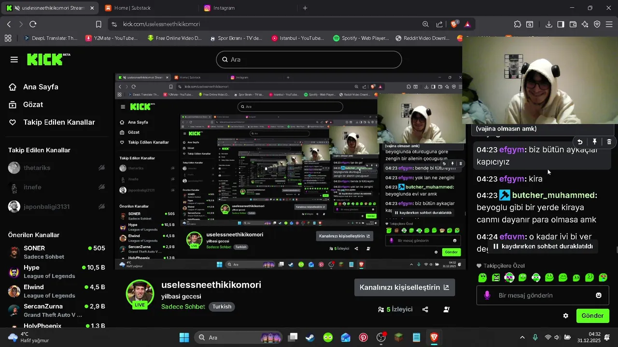Click the address bar URL
The height and width of the screenshot is (347, 618).
161,24
